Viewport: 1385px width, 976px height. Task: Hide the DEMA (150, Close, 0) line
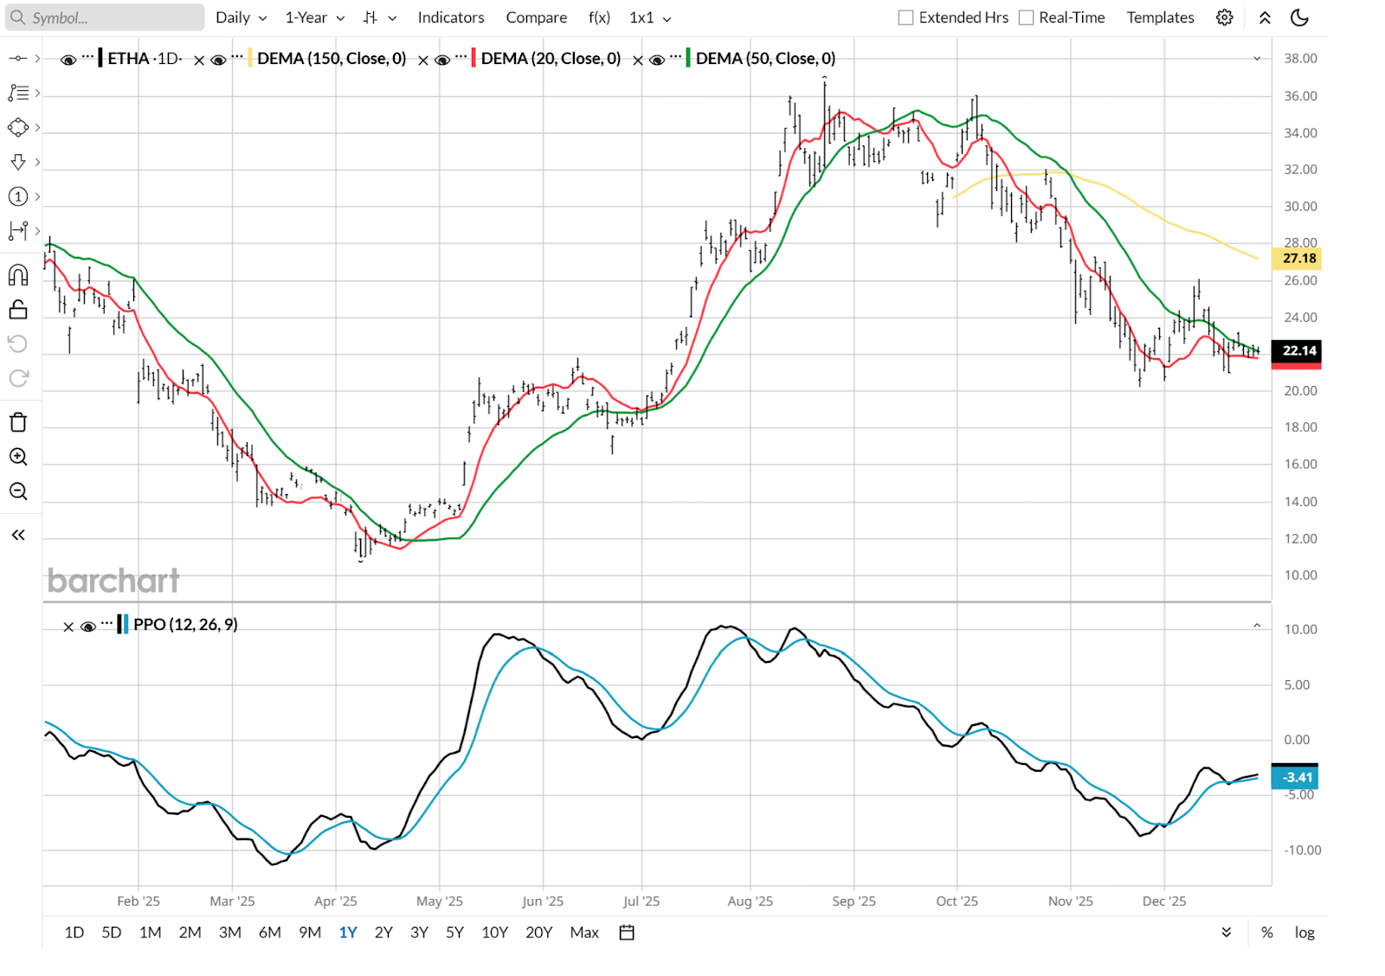click(x=218, y=60)
